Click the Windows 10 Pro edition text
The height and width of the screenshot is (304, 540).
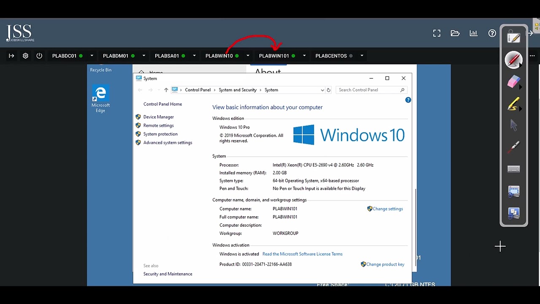(x=235, y=127)
